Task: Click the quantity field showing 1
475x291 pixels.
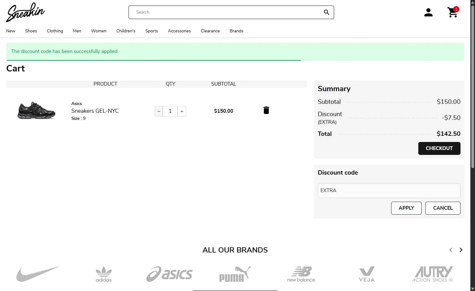Action: click(170, 111)
